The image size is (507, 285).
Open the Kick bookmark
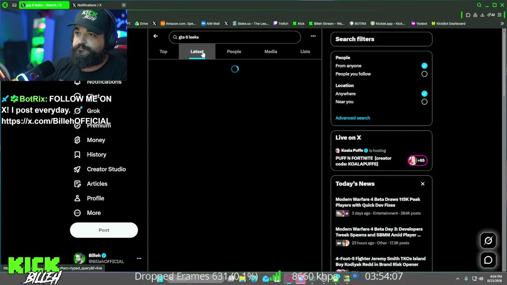point(299,24)
